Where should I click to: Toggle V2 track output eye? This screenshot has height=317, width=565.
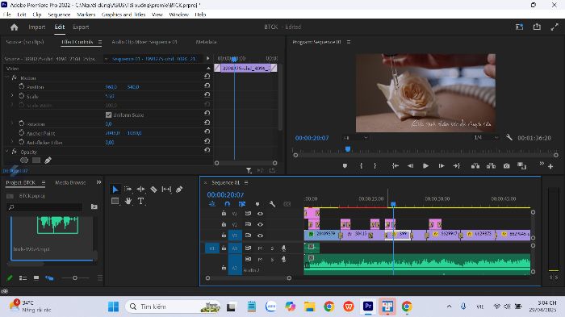pos(260,224)
